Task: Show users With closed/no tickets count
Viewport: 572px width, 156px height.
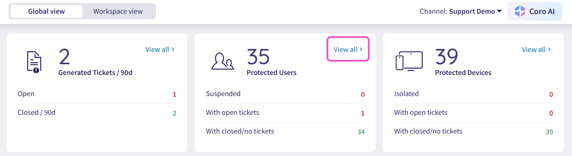Action: coord(361,132)
